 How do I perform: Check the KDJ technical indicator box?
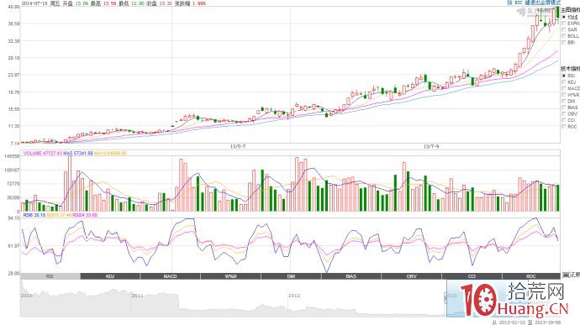pos(564,82)
